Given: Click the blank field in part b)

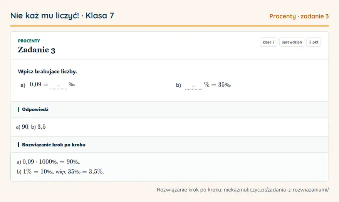Looking at the screenshot, I should click(194, 86).
